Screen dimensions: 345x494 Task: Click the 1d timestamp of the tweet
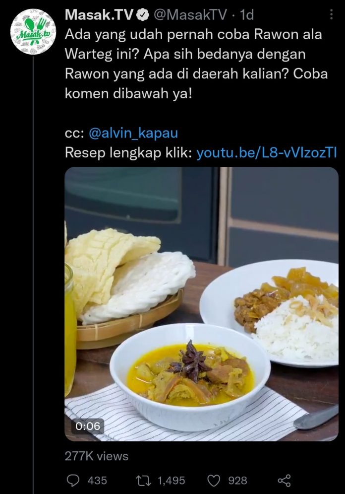tap(247, 15)
